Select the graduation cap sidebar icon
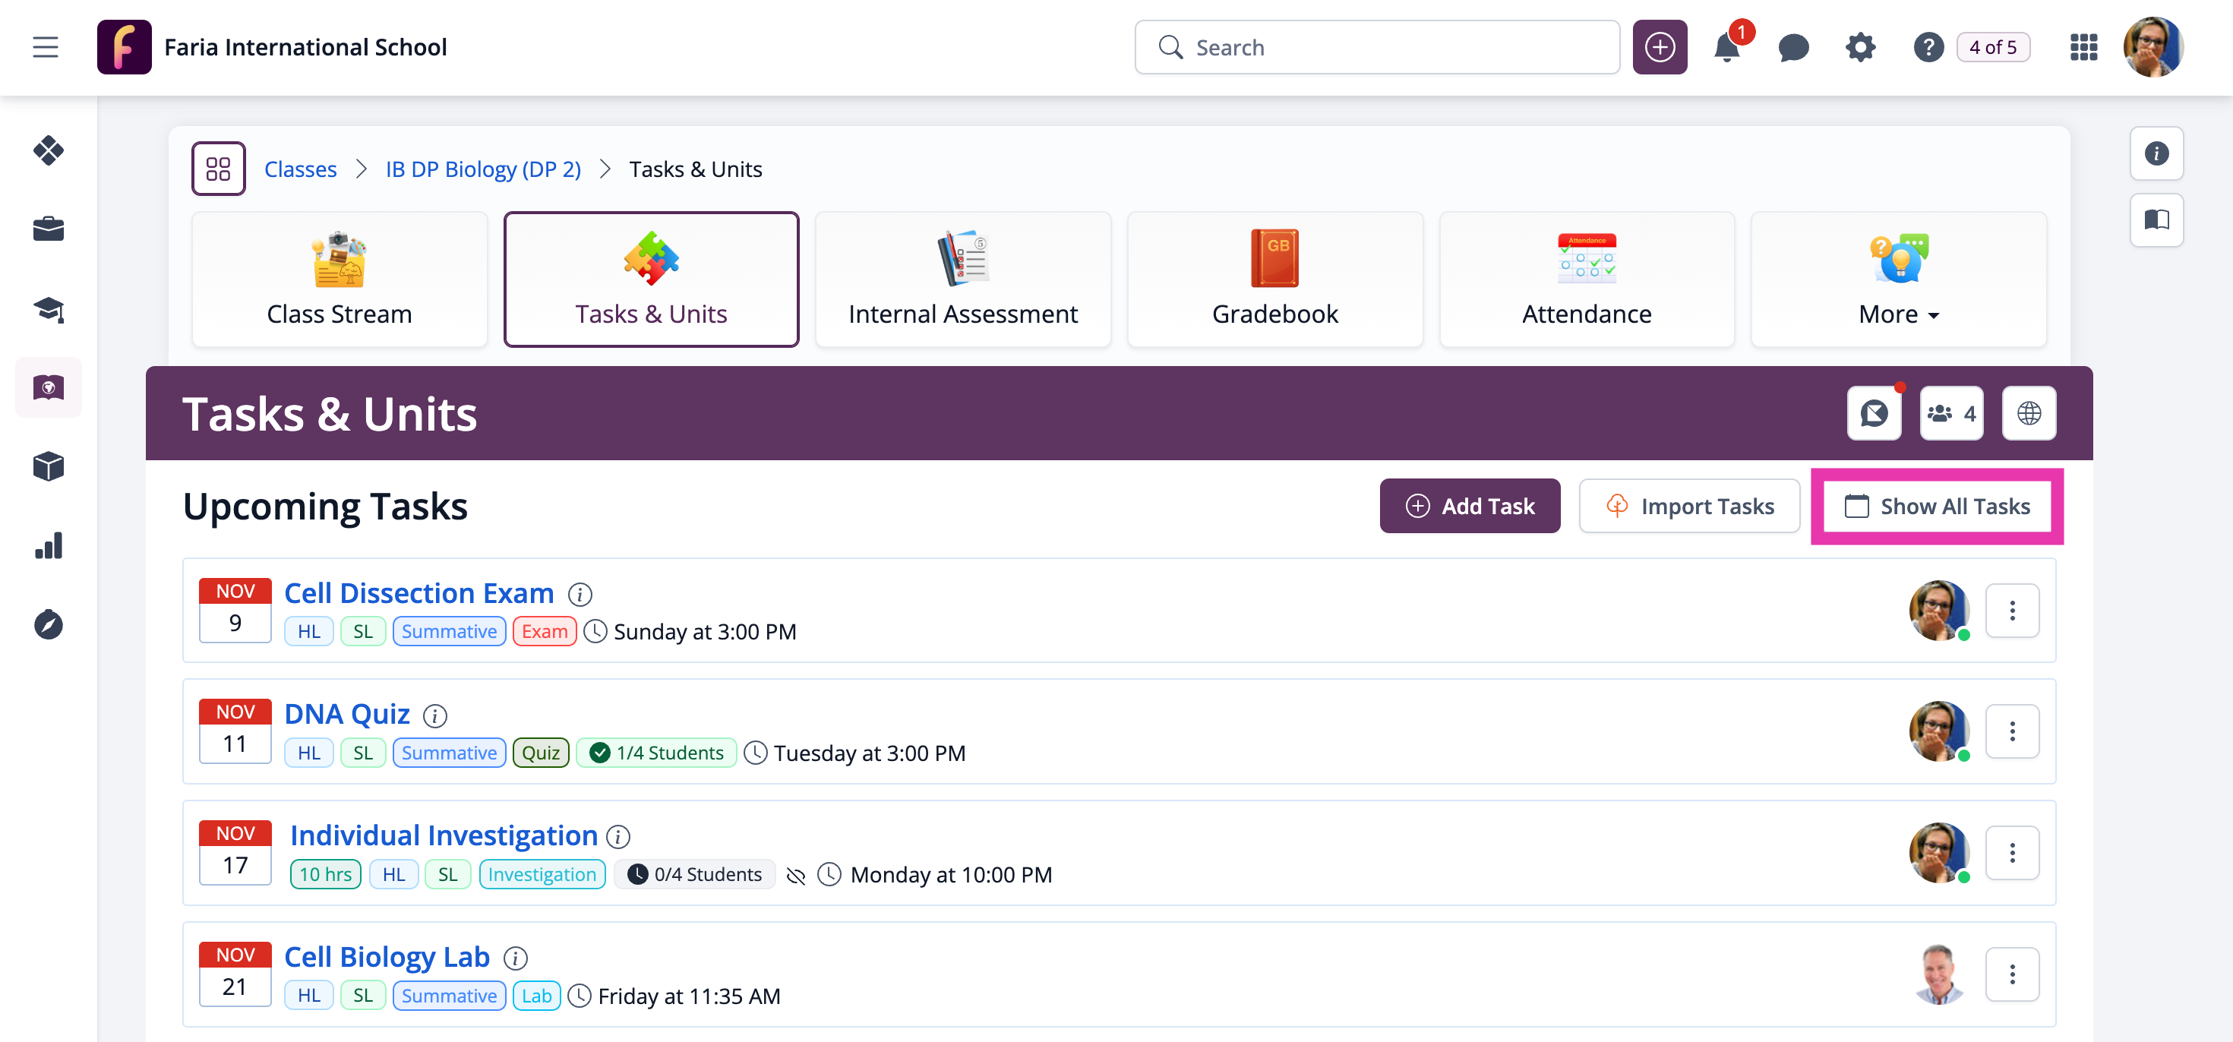The image size is (2233, 1042). 49,308
